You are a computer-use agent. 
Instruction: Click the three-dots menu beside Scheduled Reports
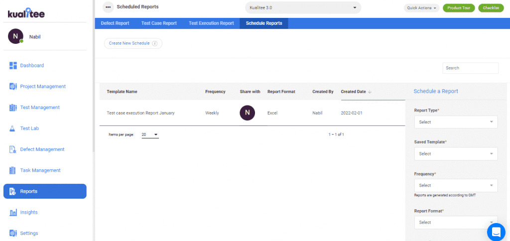coord(108,7)
